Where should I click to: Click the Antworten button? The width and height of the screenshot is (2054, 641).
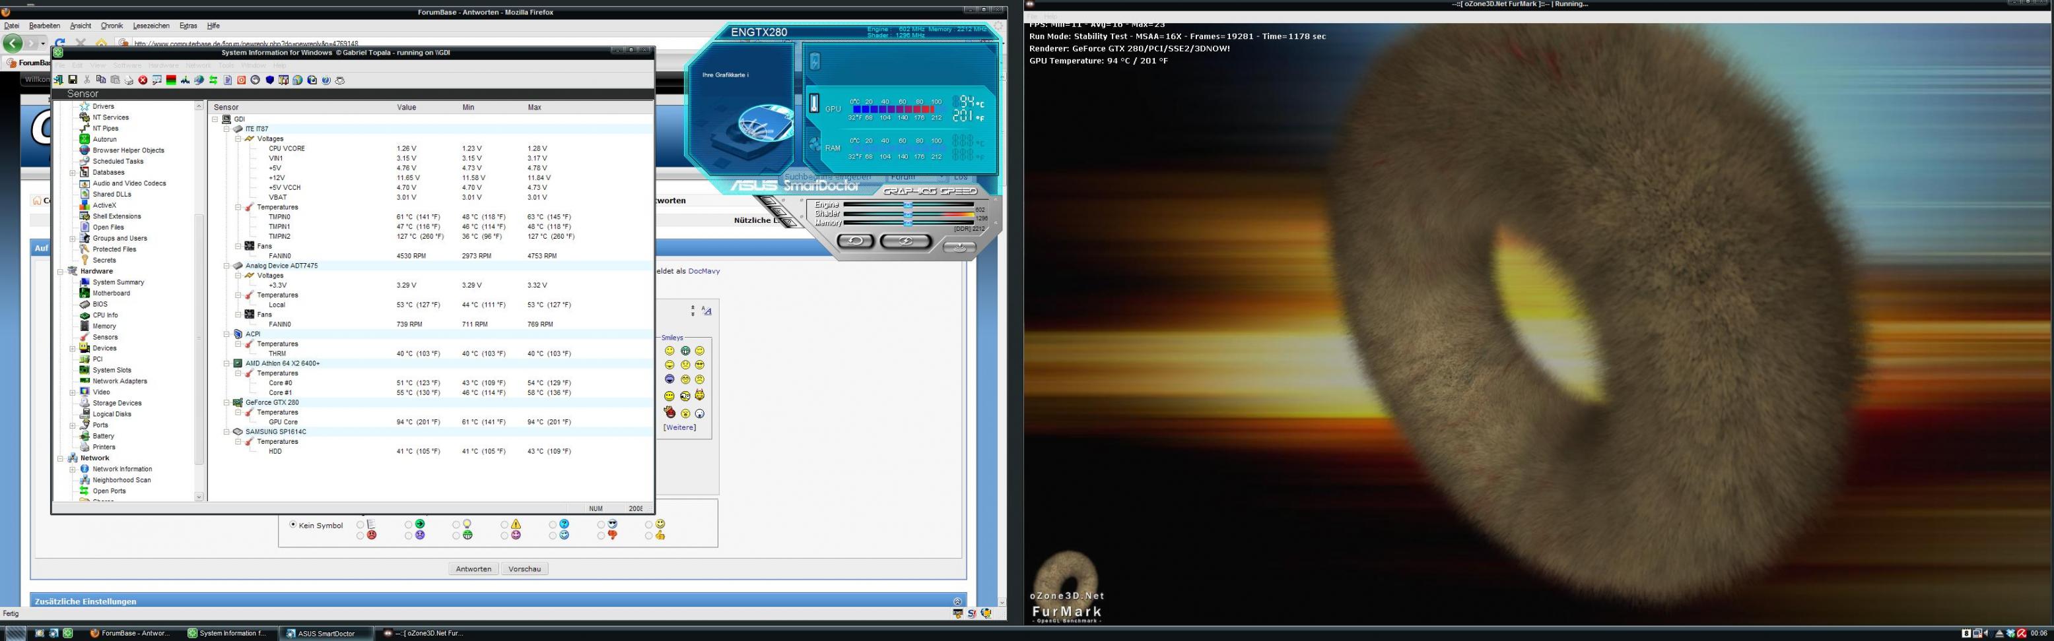[473, 569]
